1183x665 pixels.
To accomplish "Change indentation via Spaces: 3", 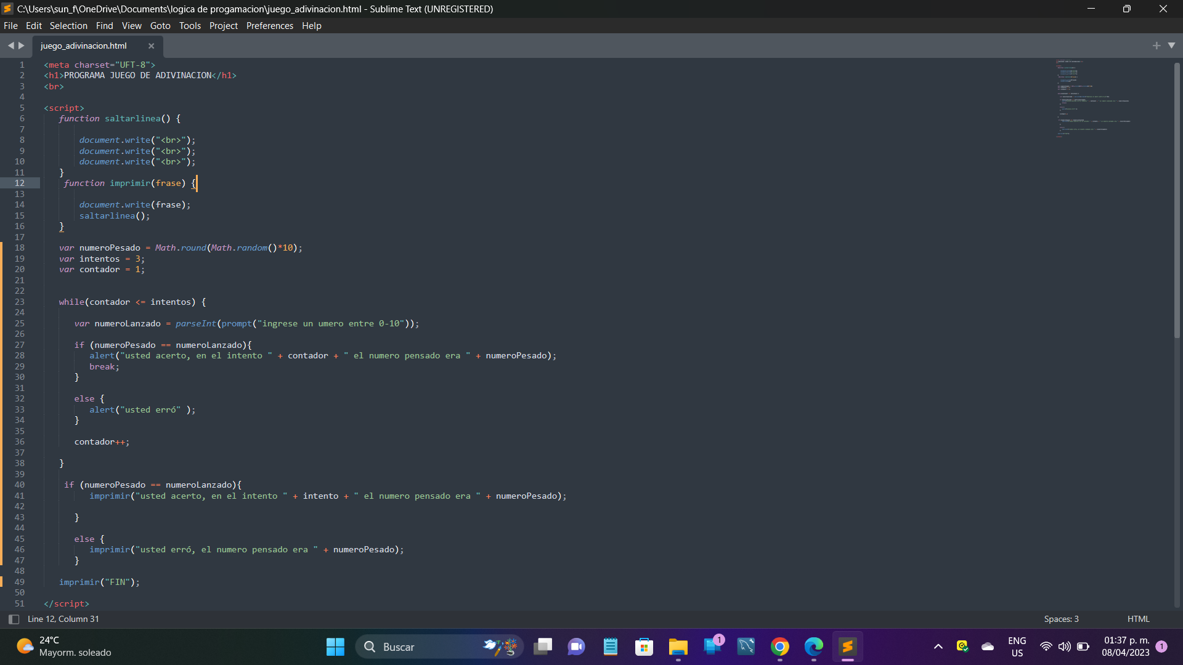I will (1061, 619).
